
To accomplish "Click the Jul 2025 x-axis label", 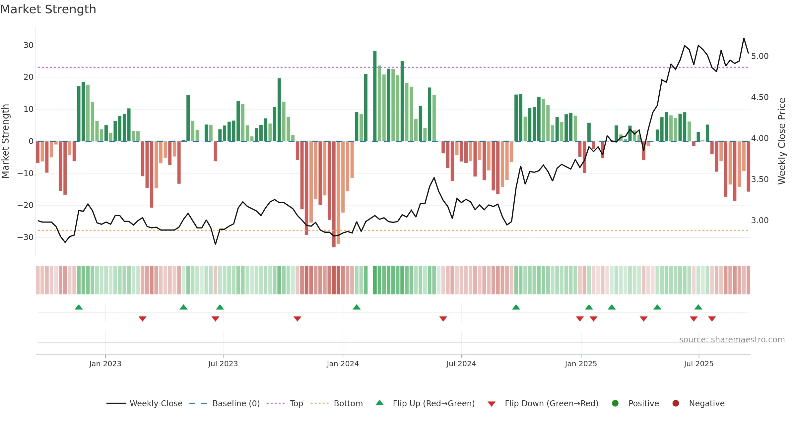I will 698,364.
